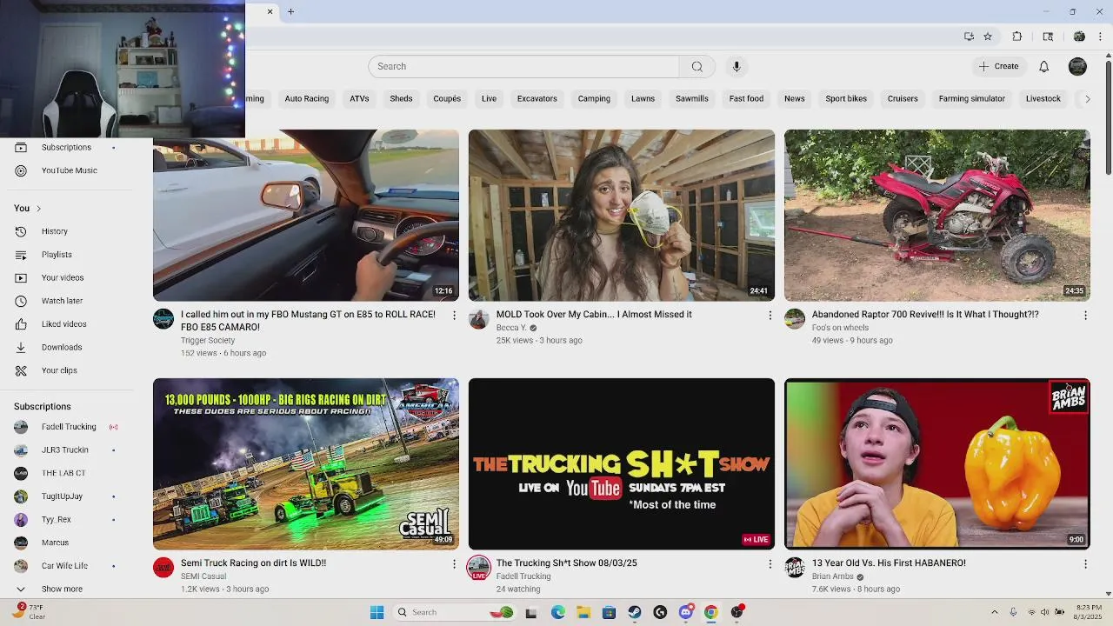The height and width of the screenshot is (626, 1113).
Task: Open Downloads in the sidebar
Action: 62,347
